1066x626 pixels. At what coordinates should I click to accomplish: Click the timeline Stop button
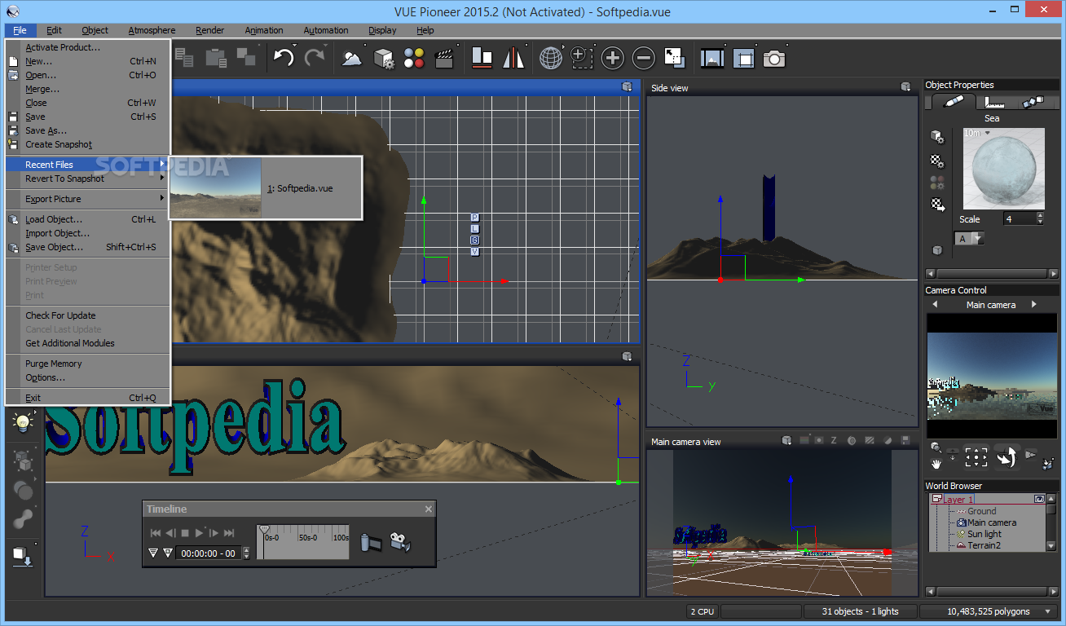click(x=185, y=533)
